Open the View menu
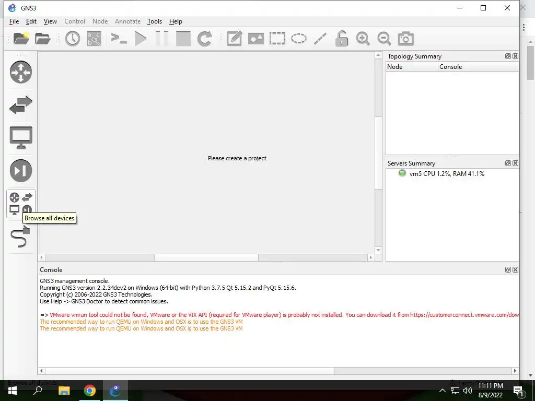Viewport: 535px width, 401px height. 50,21
